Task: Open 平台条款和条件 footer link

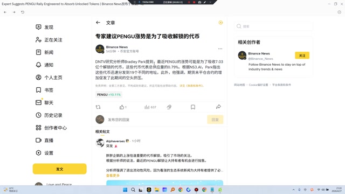Action: [281, 85]
